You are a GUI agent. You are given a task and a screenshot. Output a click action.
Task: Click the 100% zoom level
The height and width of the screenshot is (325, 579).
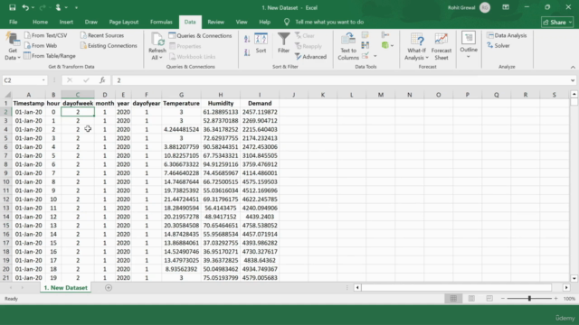(x=569, y=299)
